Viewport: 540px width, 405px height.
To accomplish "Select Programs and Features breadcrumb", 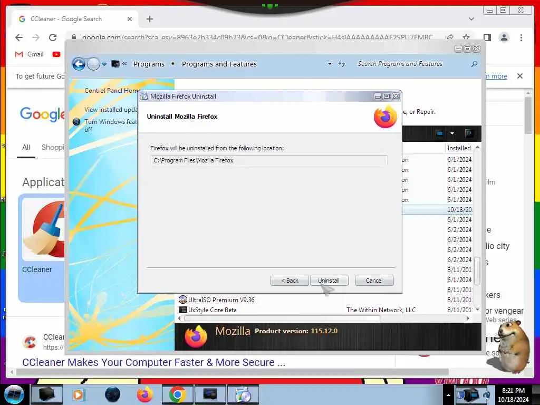I will coord(219,64).
